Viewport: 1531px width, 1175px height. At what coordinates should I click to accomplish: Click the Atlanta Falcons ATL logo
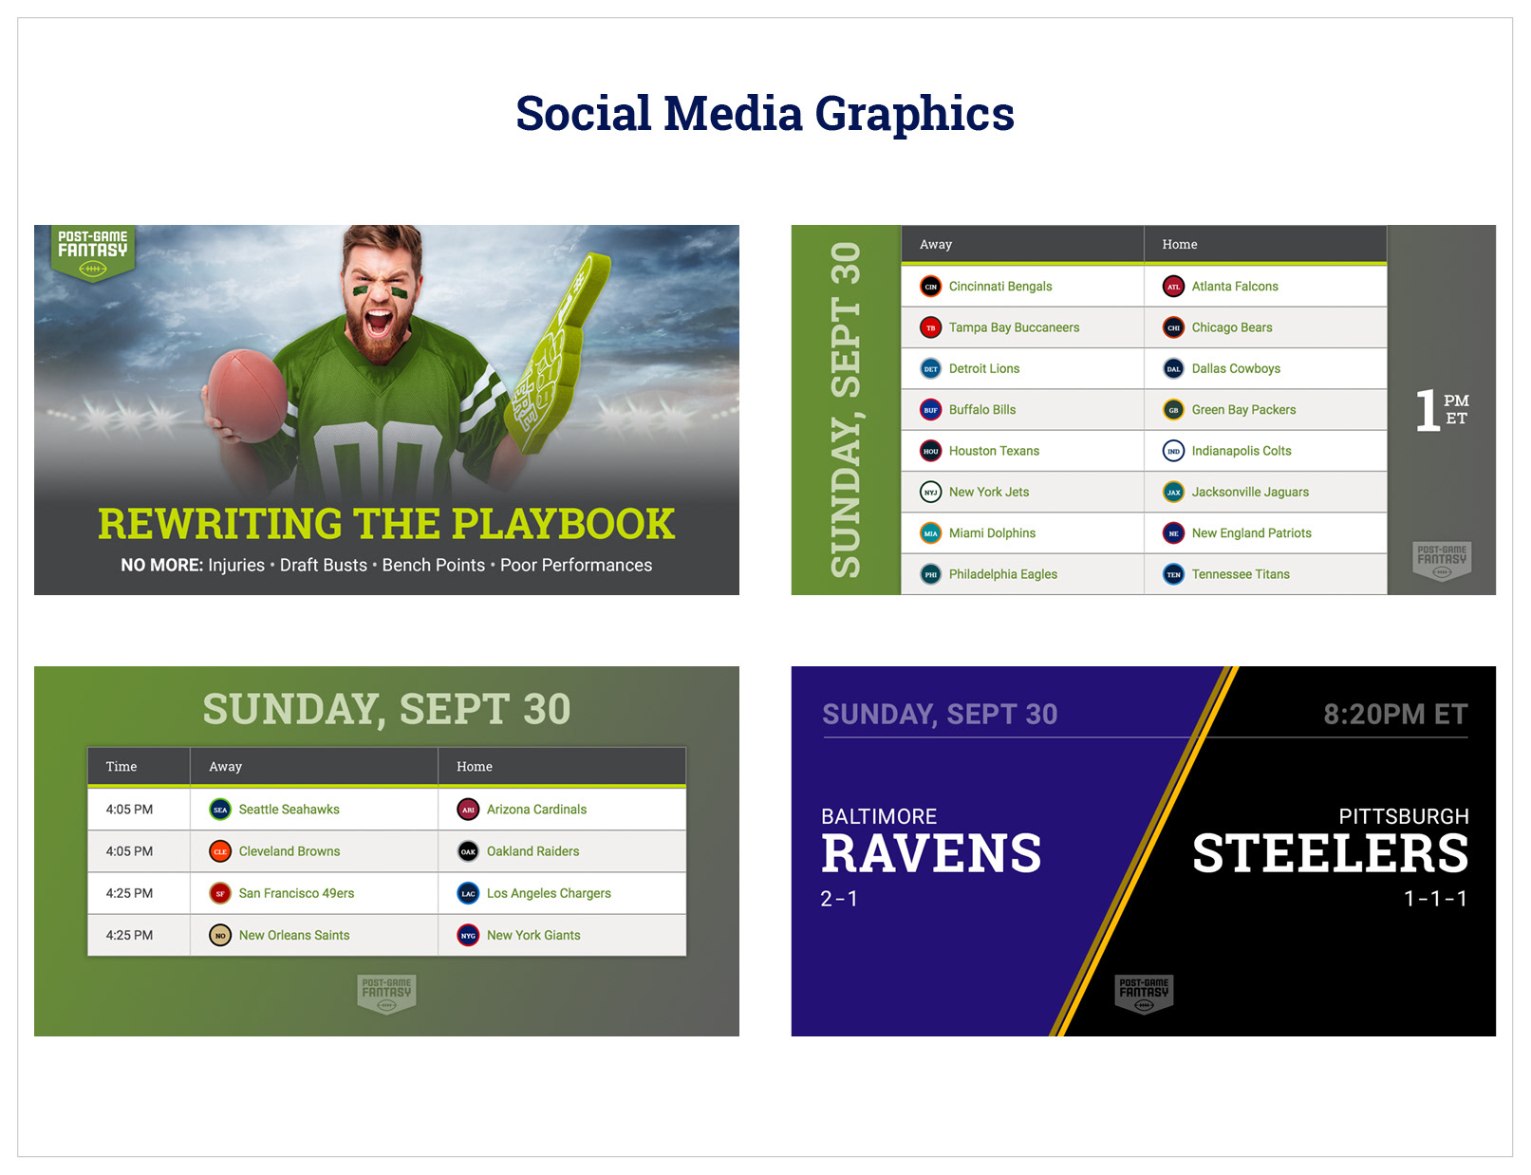(1173, 287)
